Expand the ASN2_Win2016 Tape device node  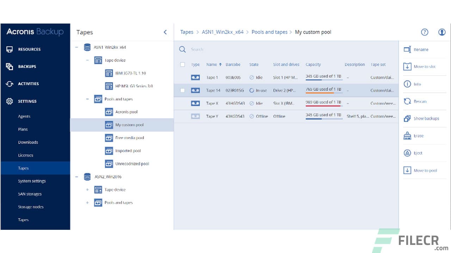click(87, 190)
